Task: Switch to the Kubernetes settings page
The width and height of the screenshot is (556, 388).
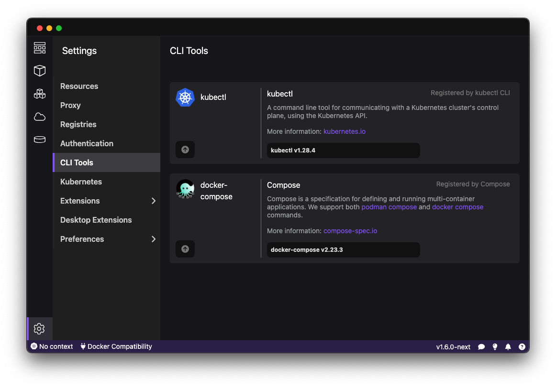Action: point(81,182)
